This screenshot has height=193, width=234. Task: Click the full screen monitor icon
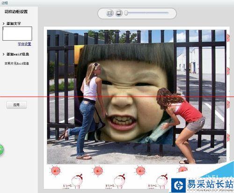tap(119, 13)
